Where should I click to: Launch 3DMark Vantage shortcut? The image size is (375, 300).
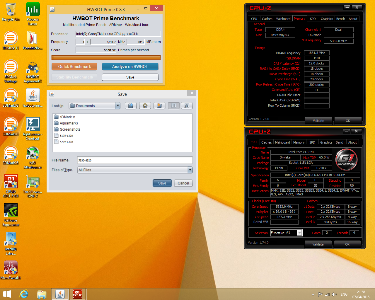[x=11, y=71]
